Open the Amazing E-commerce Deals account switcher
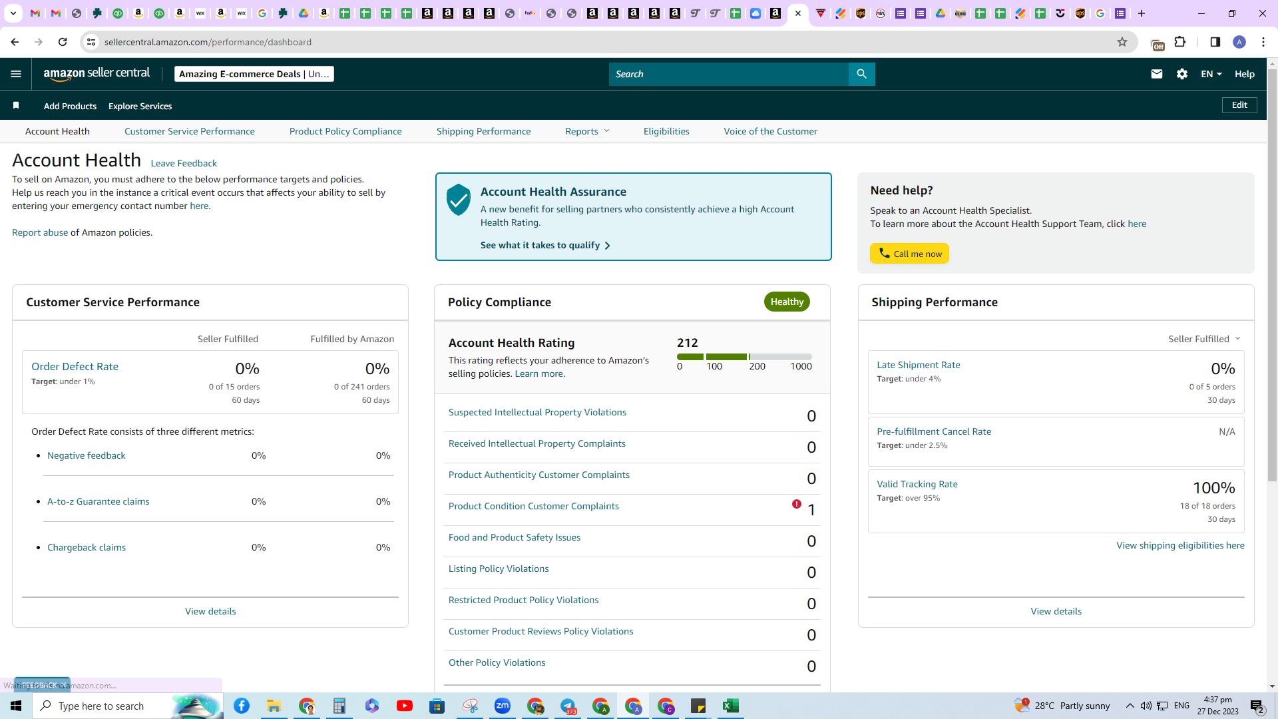Viewport: 1278px width, 719px height. click(254, 74)
